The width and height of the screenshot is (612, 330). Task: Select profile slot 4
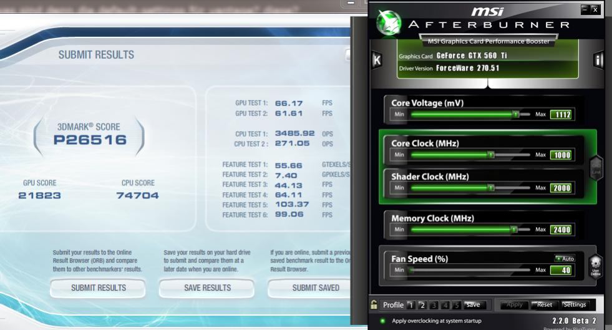445,305
